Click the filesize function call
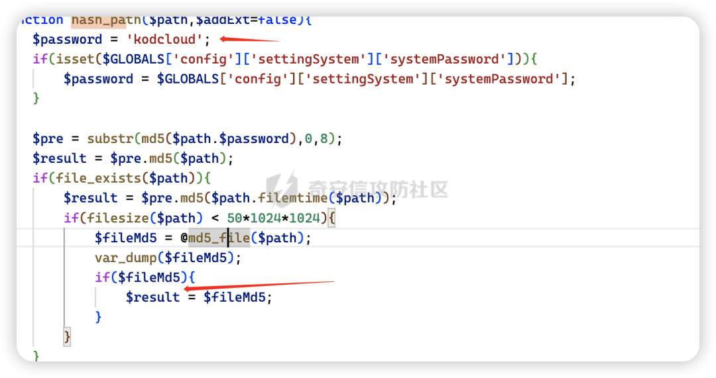This screenshot has height=378, width=716. [x=117, y=218]
